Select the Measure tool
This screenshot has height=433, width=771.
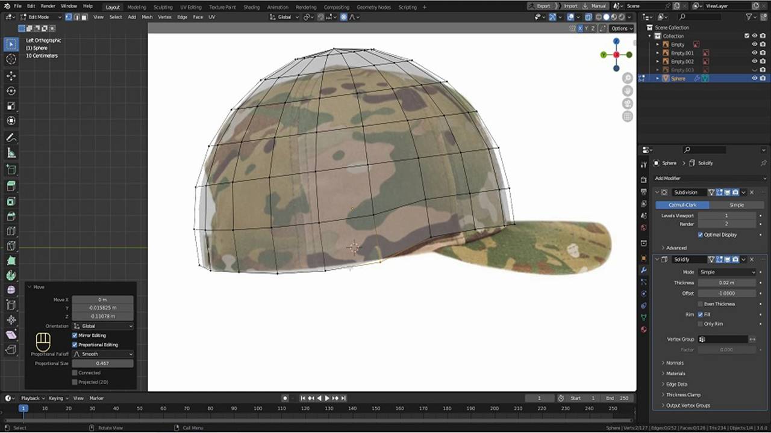coord(11,153)
